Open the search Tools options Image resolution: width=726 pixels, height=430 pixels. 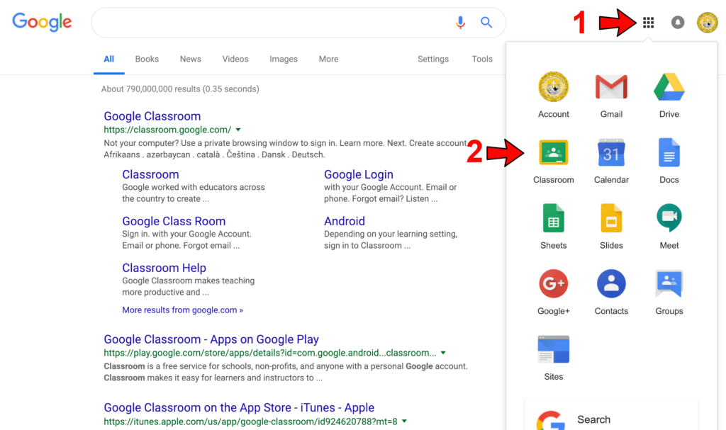pos(482,60)
